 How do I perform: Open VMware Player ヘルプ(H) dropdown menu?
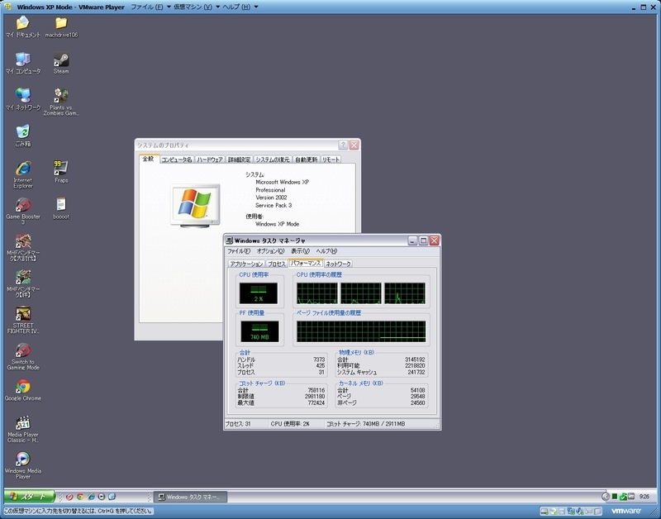coord(240,7)
